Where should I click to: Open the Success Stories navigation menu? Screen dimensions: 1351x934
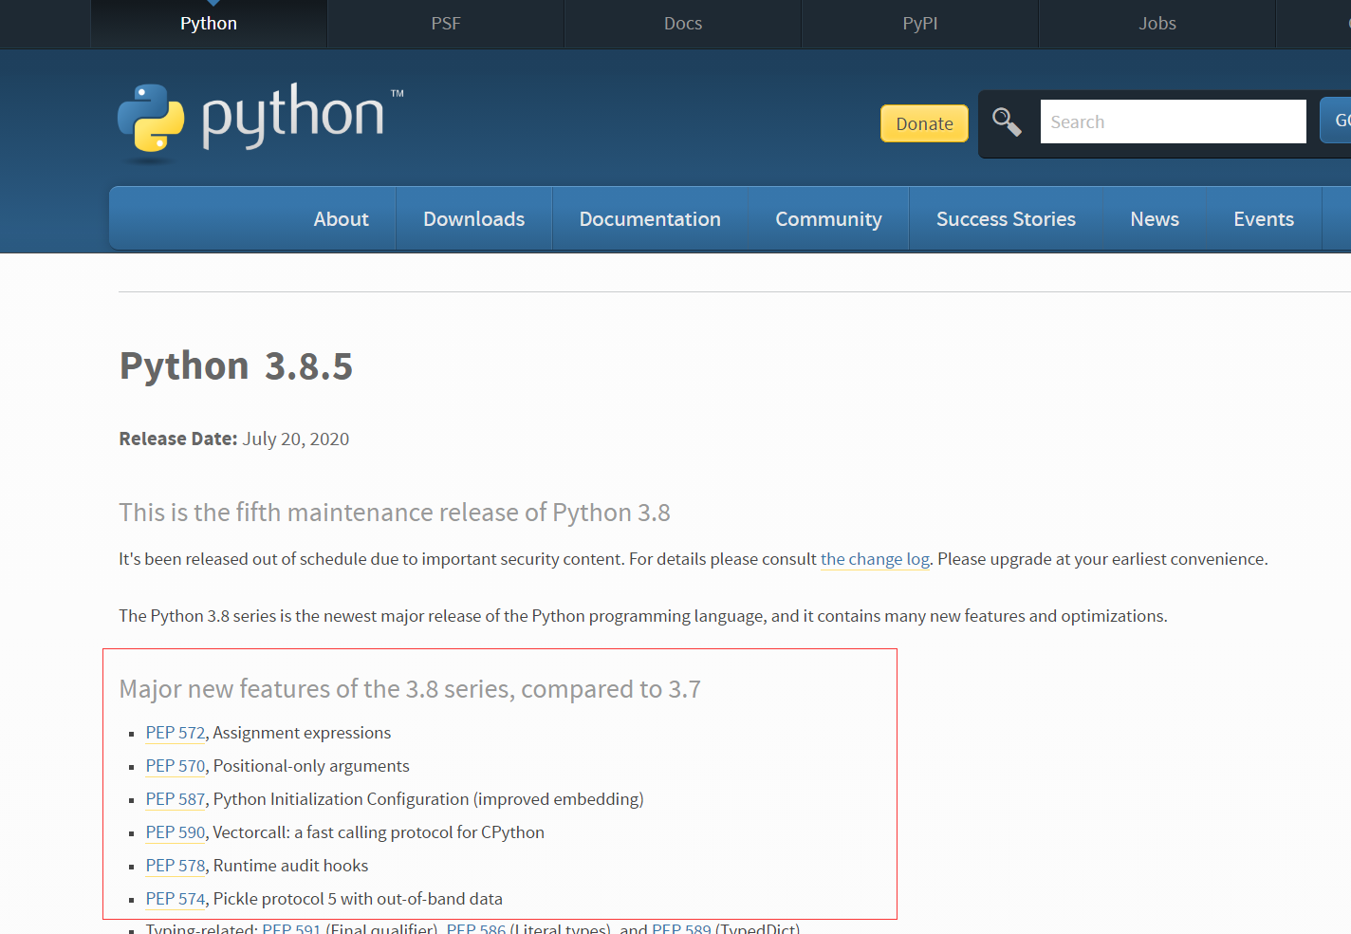(1006, 219)
